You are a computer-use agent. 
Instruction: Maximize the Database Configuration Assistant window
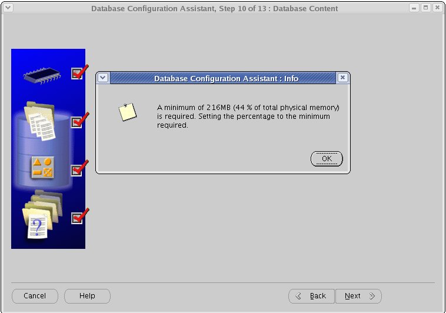[426, 8]
